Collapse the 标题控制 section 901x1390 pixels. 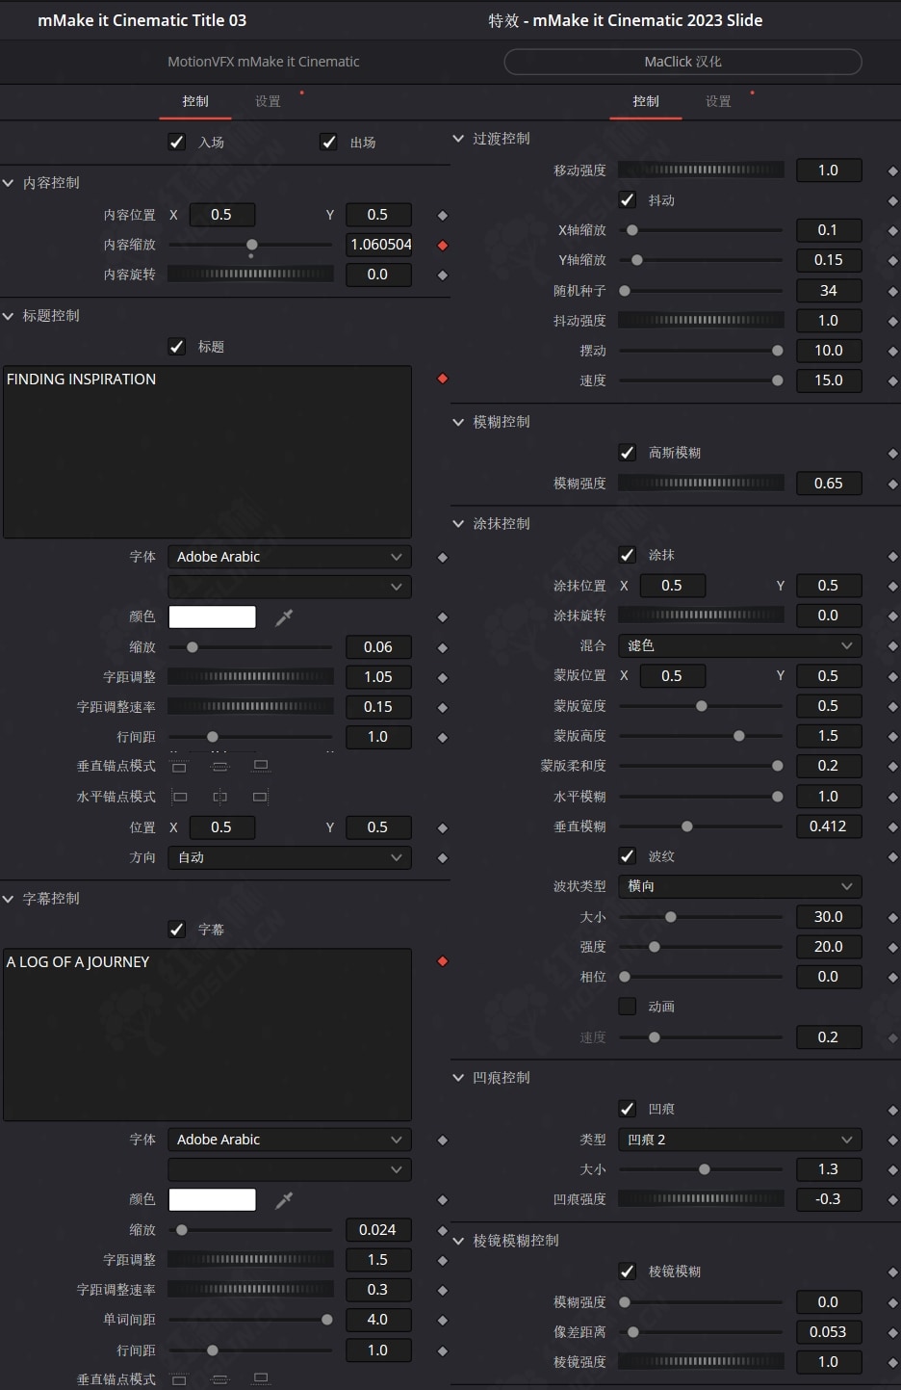(9, 316)
